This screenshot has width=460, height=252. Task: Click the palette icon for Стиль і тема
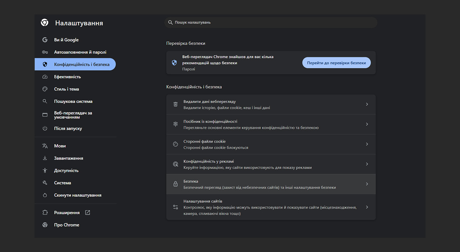point(45,89)
